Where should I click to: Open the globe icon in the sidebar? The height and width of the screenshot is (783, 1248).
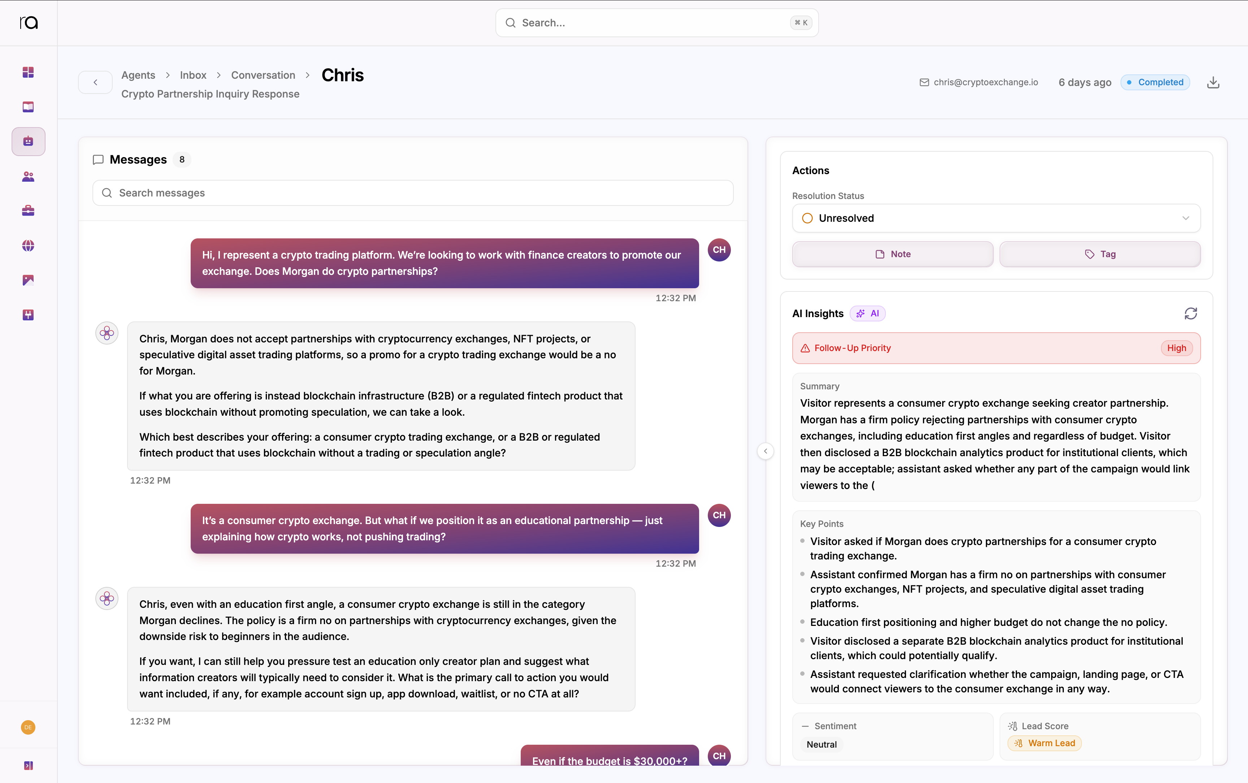pyautogui.click(x=28, y=246)
